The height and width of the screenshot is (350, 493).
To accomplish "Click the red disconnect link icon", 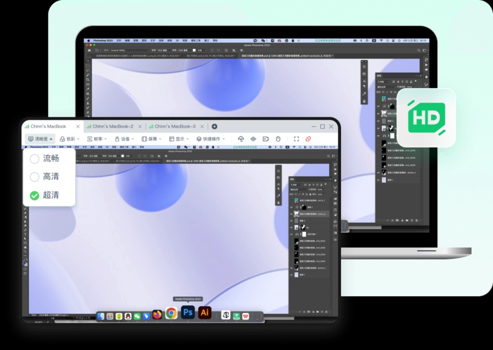I will pyautogui.click(x=308, y=139).
